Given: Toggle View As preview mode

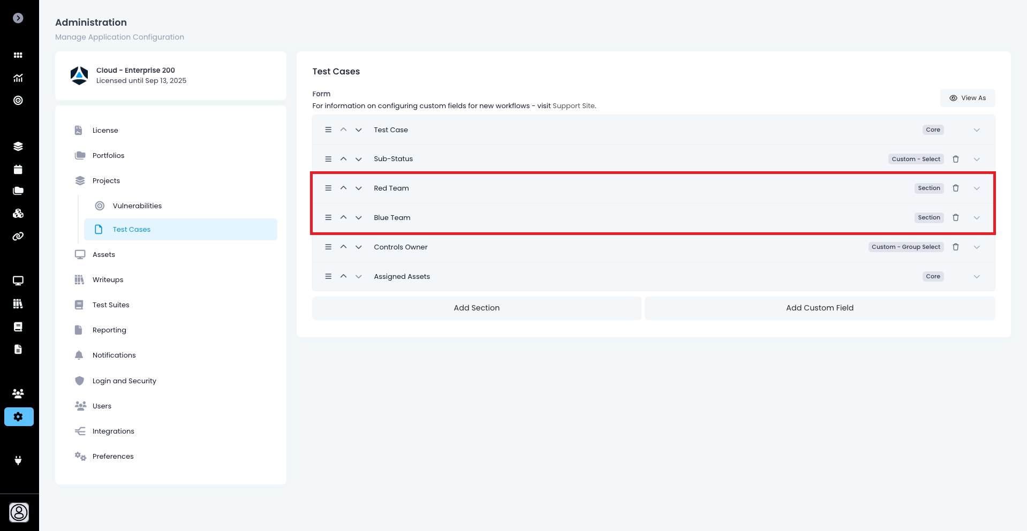Looking at the screenshot, I should (x=967, y=98).
